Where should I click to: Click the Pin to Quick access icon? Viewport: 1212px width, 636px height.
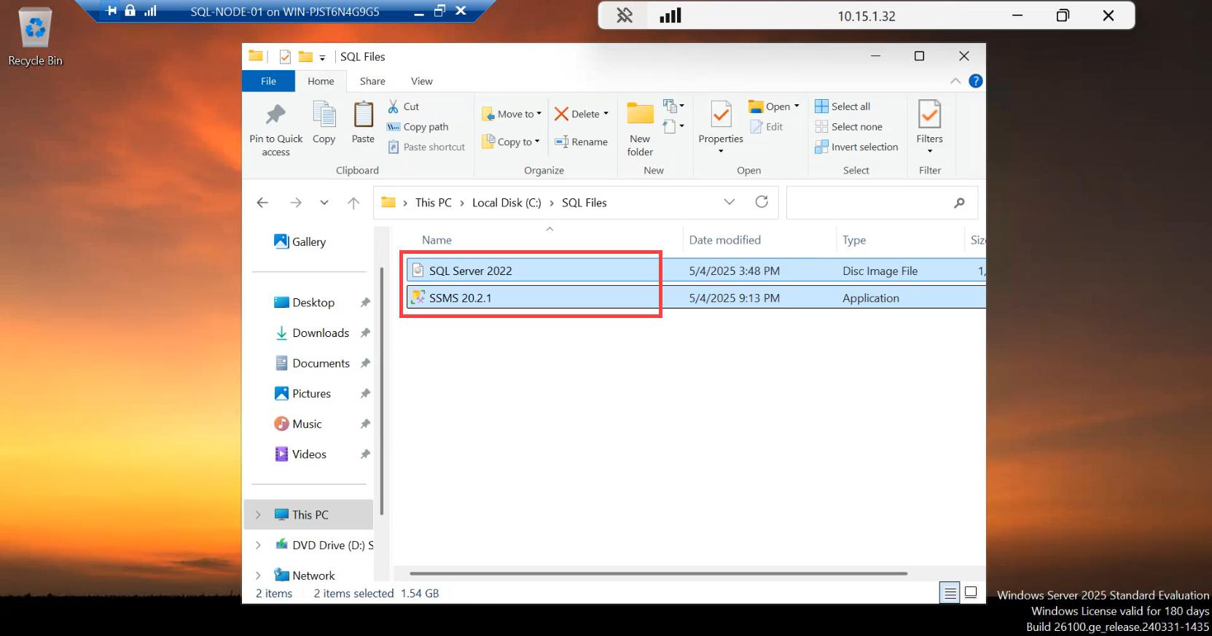click(x=275, y=115)
